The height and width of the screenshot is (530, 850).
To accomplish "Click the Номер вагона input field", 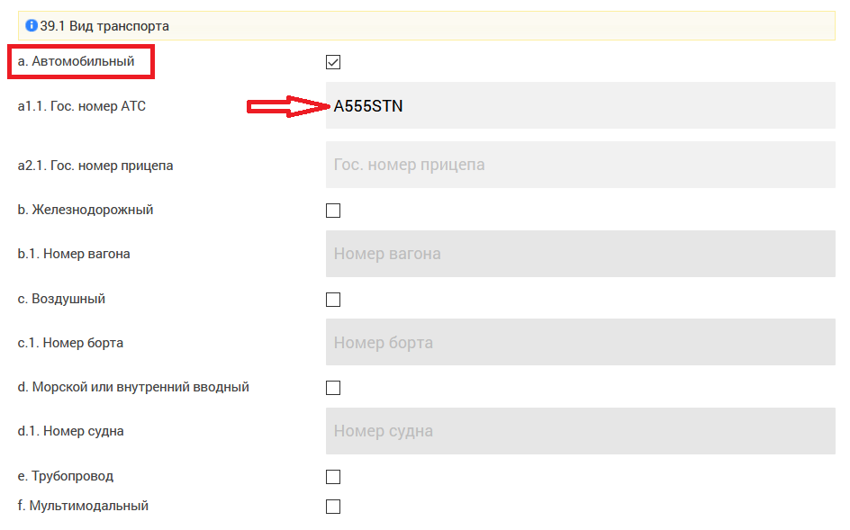I will coord(580,254).
